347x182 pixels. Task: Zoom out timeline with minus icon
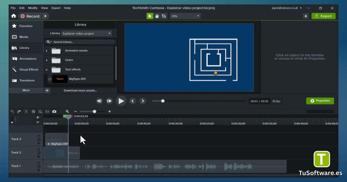[x=75, y=112]
